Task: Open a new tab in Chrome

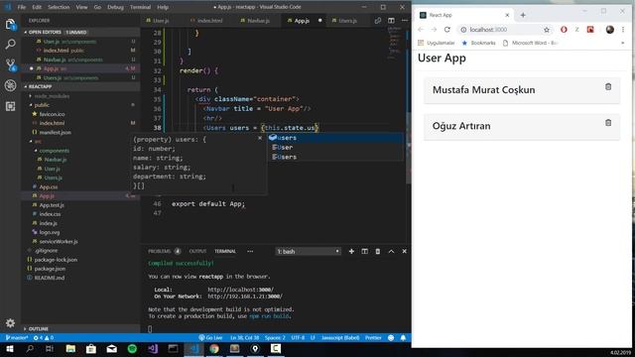Action: click(523, 15)
